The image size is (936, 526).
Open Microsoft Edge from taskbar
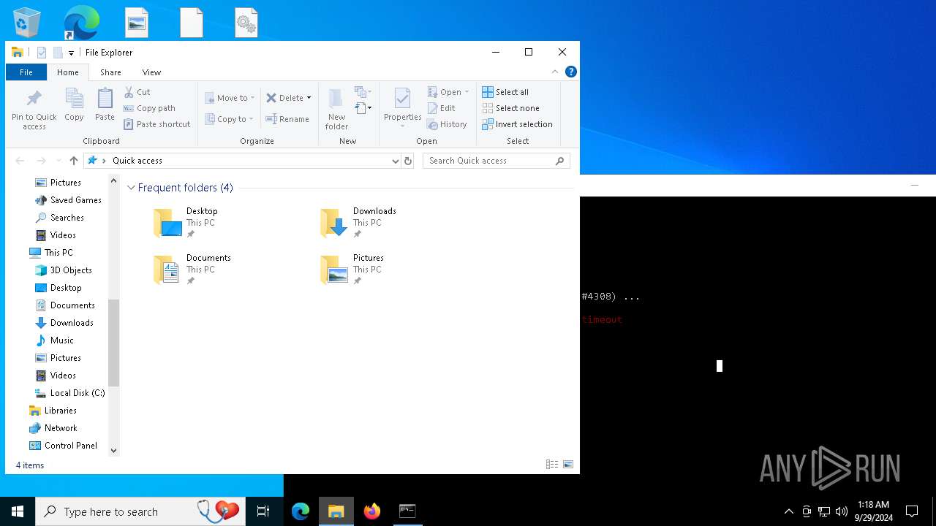click(301, 511)
